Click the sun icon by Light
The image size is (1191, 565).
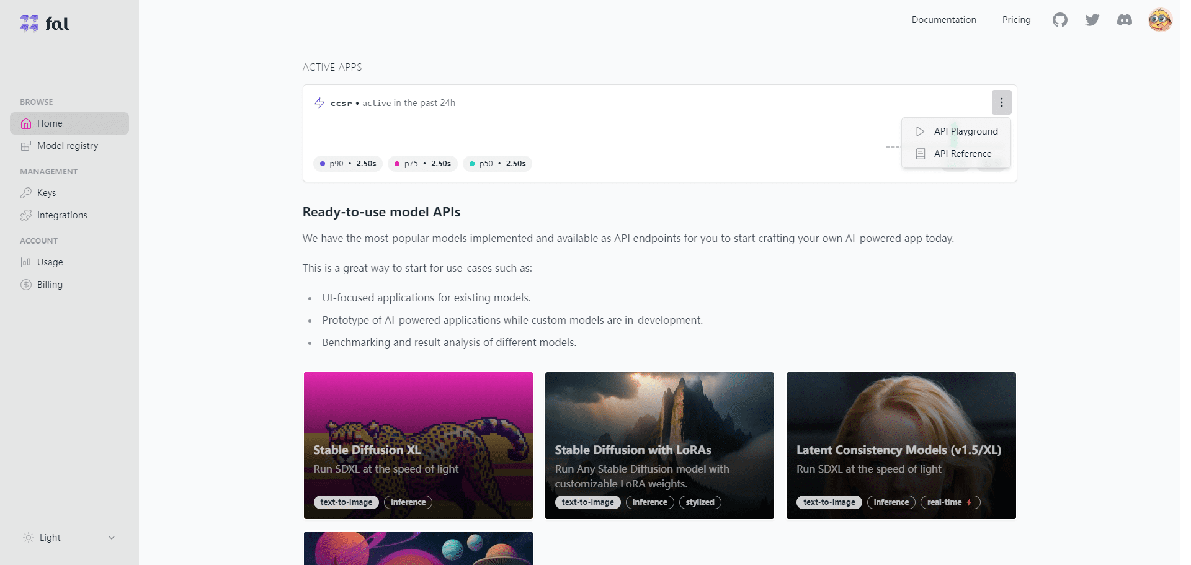[29, 538]
